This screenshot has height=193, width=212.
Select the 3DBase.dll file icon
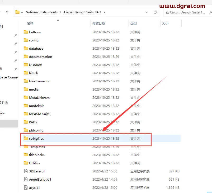point(26,171)
